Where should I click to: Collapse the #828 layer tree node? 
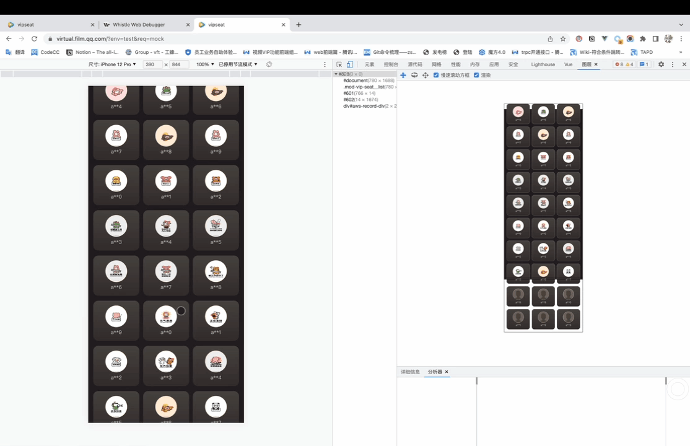click(x=336, y=74)
